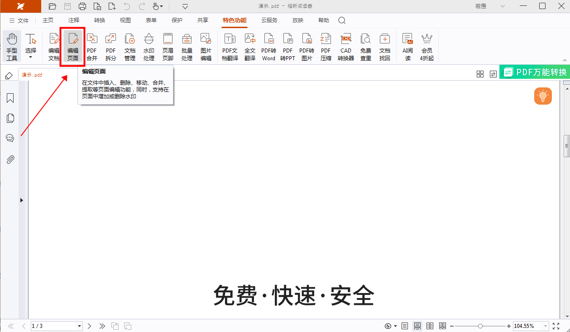Switch to two-page facing view
The image size is (570, 332).
pyautogui.click(x=430, y=326)
